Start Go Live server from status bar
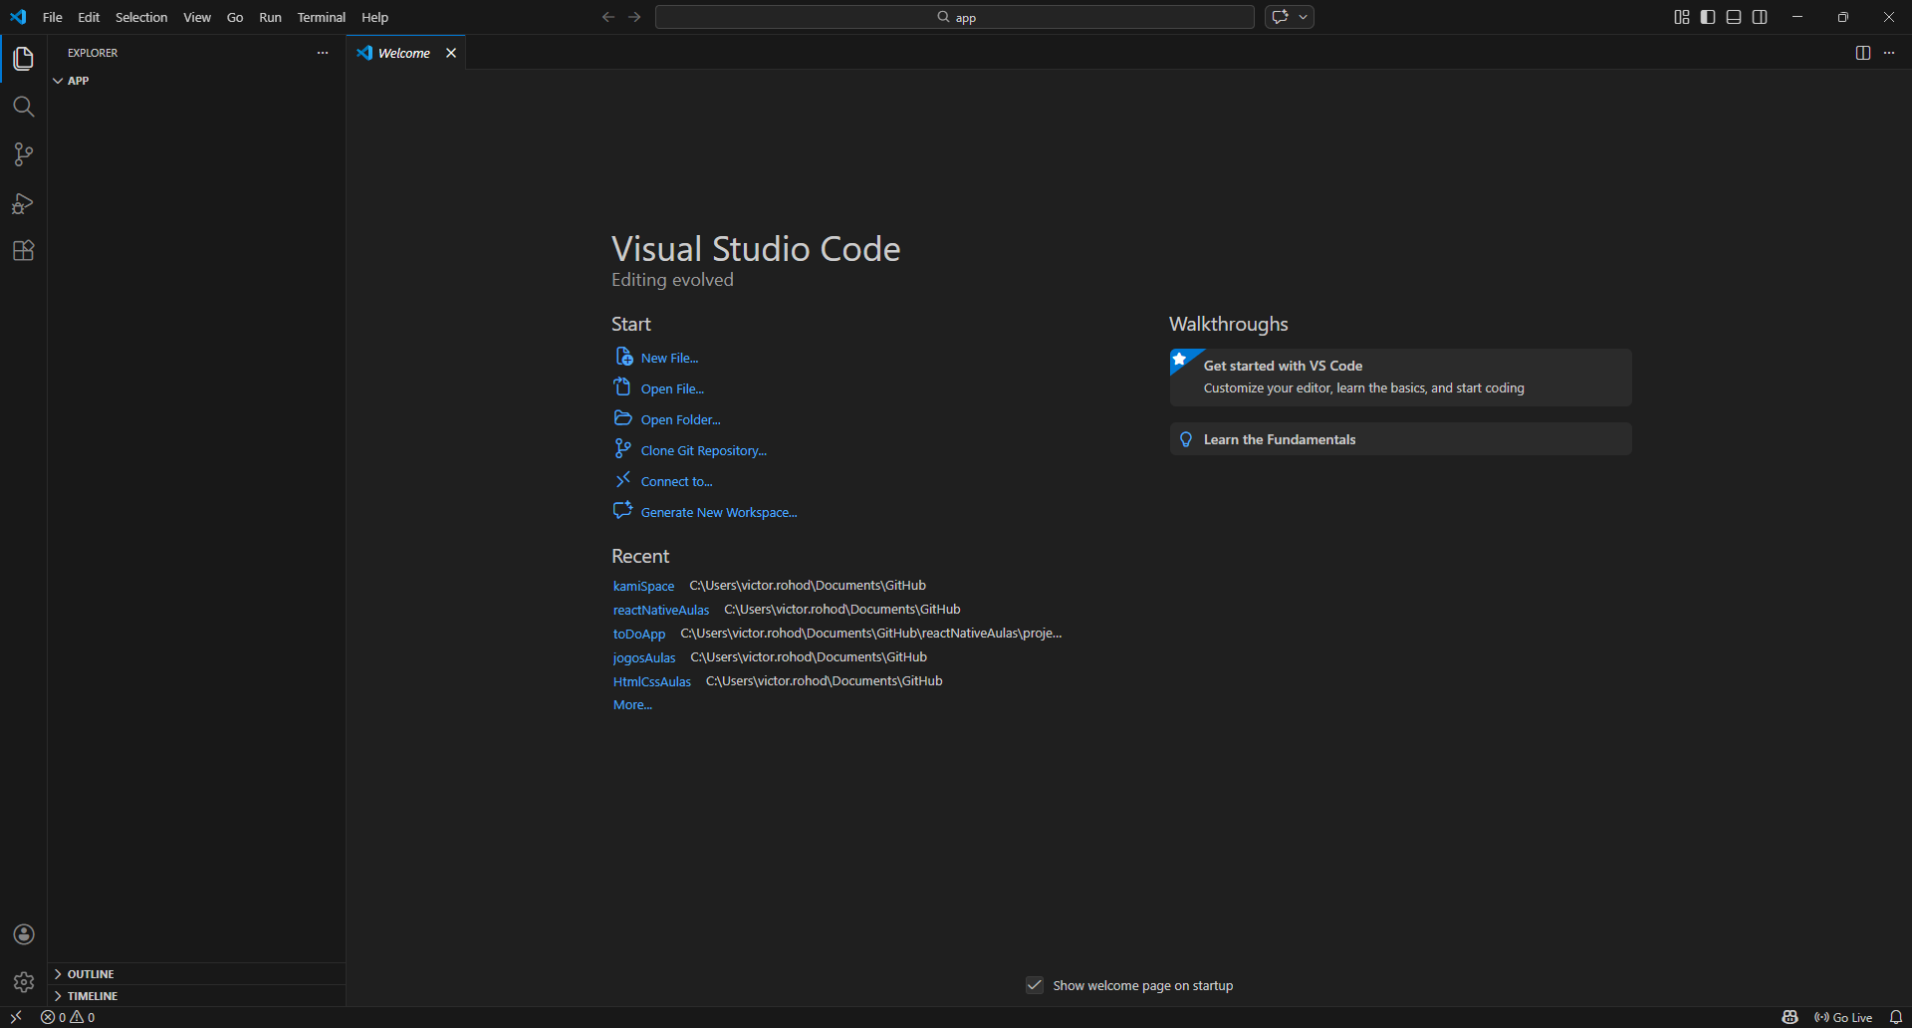Image resolution: width=1912 pixels, height=1028 pixels. (x=1843, y=1017)
